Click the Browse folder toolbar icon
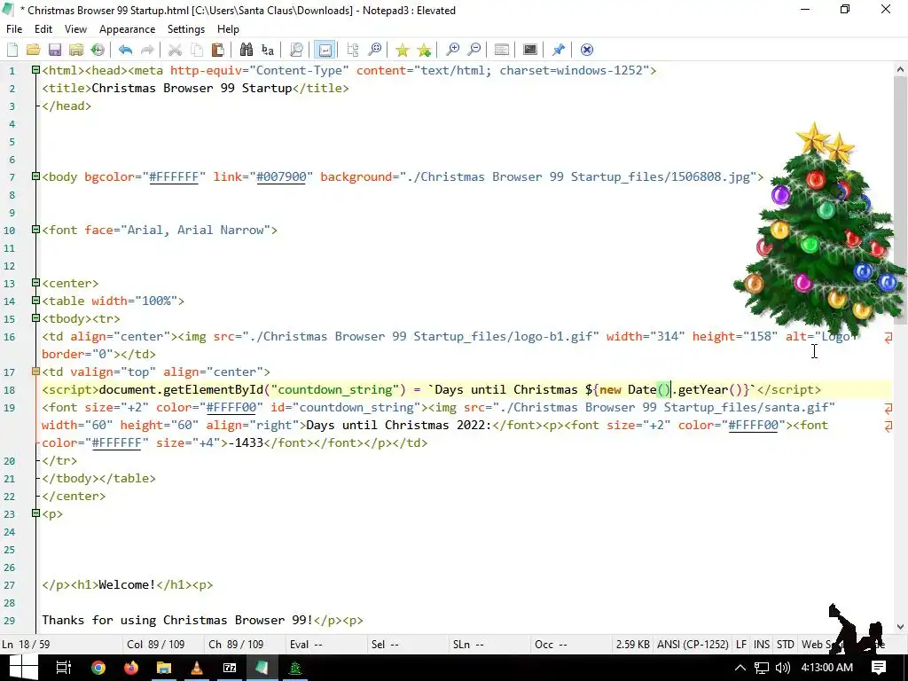908x681 pixels. click(x=76, y=50)
